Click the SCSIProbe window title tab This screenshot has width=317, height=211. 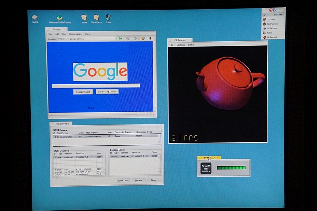pos(61,124)
